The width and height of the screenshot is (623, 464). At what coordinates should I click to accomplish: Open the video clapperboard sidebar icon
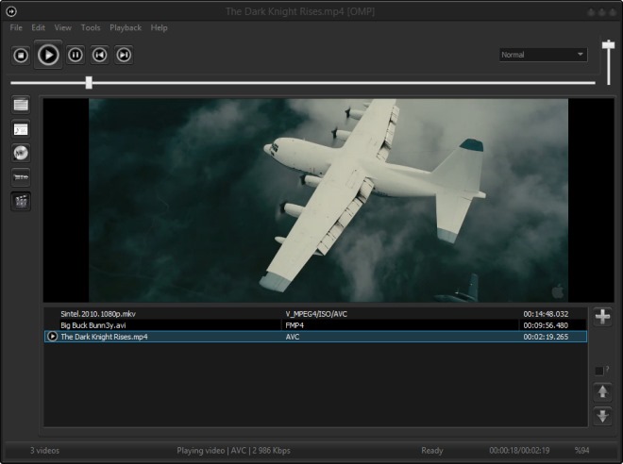pos(21,201)
